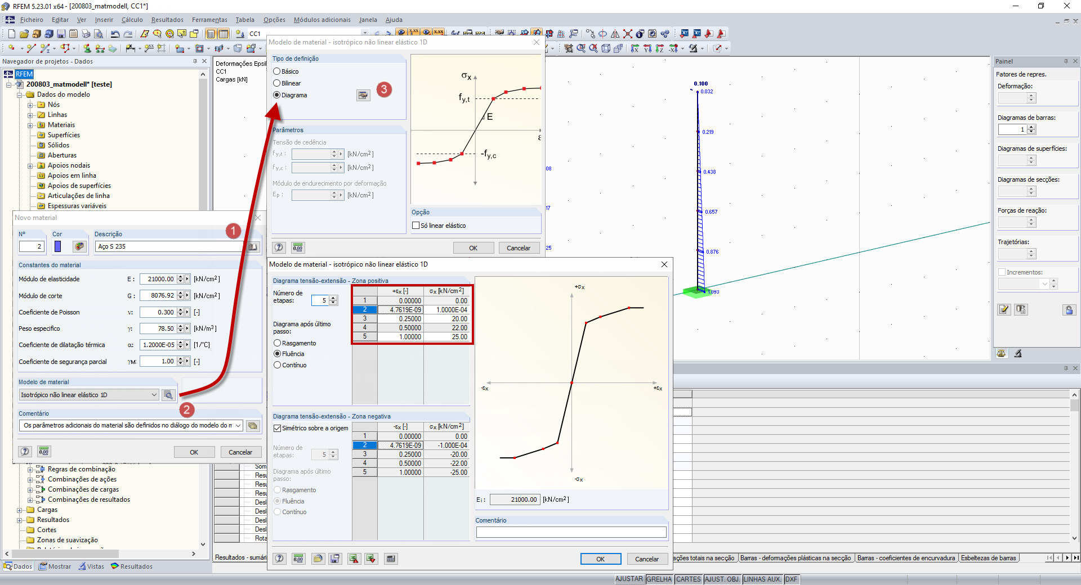Switch to the Mostrar navigator tab
Viewport: 1081px width, 585px height.
pyautogui.click(x=55, y=566)
